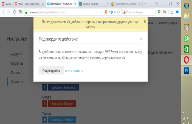The image size is (192, 124).
Task: Go forward with the forward arrow
Action: [9, 12]
